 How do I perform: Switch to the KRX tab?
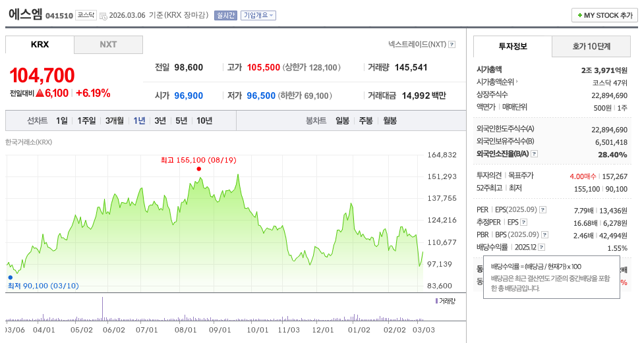[40, 45]
